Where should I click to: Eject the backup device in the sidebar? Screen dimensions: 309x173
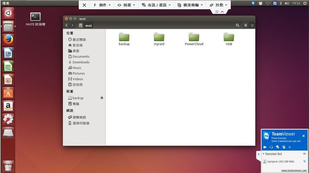click(x=101, y=98)
